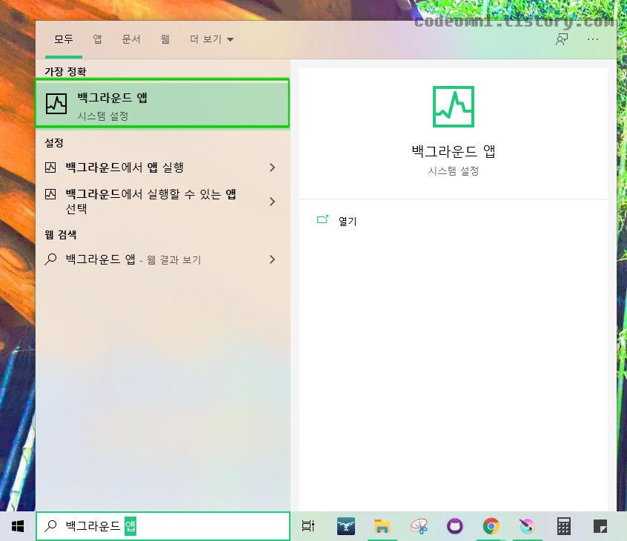Viewport: 627px width, 541px height.
Task: Expand the 더 보기 dropdown
Action: click(x=211, y=39)
